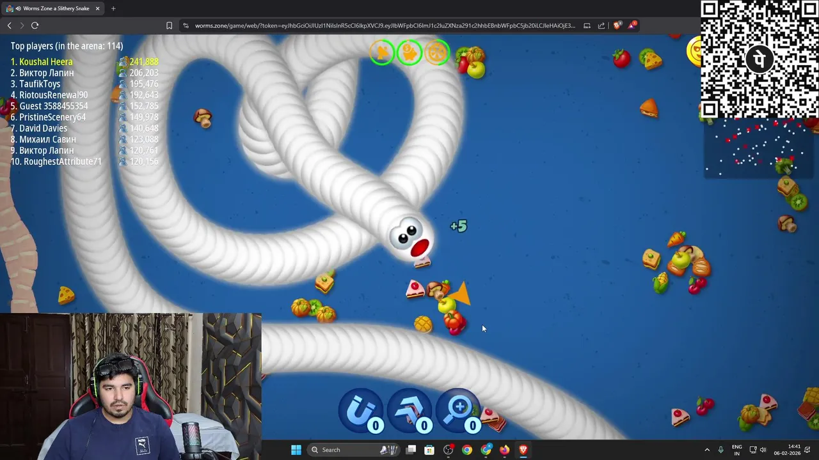
Task: Select leaderboard entry David Davies
Action: coord(38,128)
